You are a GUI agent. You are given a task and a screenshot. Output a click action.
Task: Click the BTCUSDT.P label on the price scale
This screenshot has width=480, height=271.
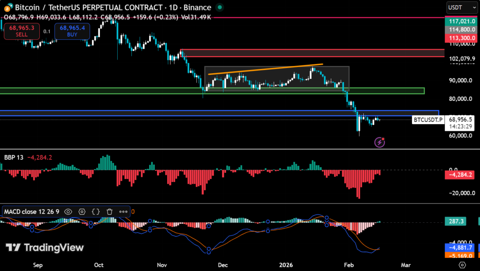427,120
